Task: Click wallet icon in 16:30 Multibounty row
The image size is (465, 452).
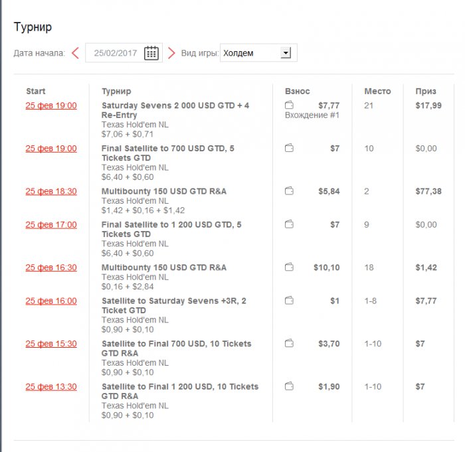Action: pos(289,267)
